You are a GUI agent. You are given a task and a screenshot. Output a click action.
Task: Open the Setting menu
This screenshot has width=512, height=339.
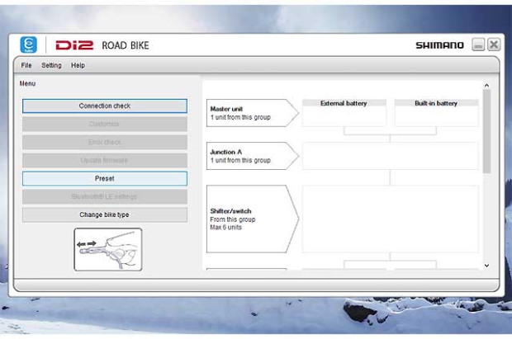coord(51,65)
